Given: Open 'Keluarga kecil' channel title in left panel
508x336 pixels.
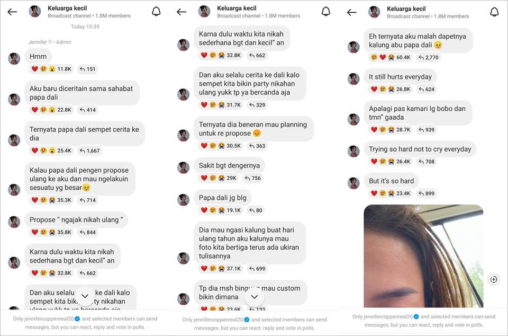Looking at the screenshot, I should (67, 8).
